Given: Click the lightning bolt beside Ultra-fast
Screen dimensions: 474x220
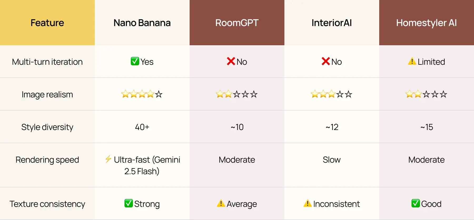Looking at the screenshot, I should click(x=108, y=159).
